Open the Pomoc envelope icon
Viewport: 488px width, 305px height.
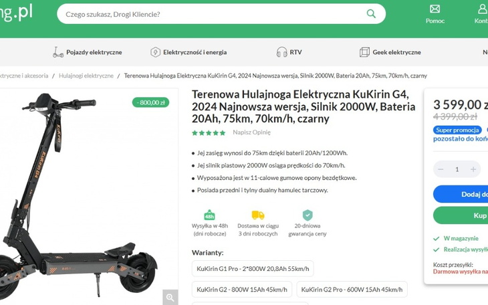[x=435, y=9]
